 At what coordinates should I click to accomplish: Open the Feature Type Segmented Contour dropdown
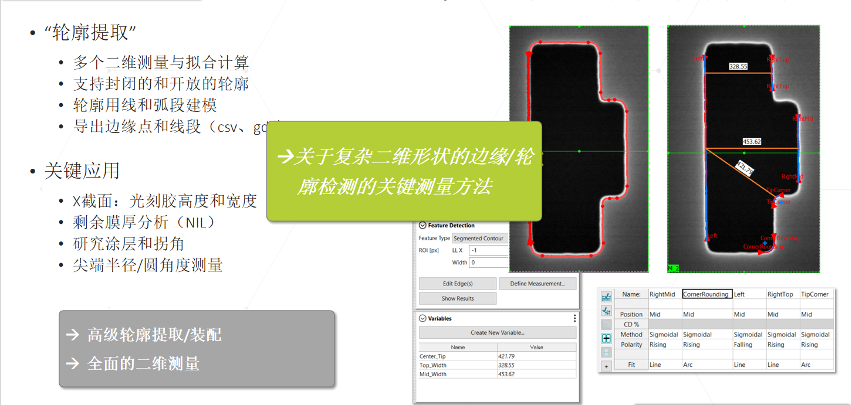pos(480,239)
